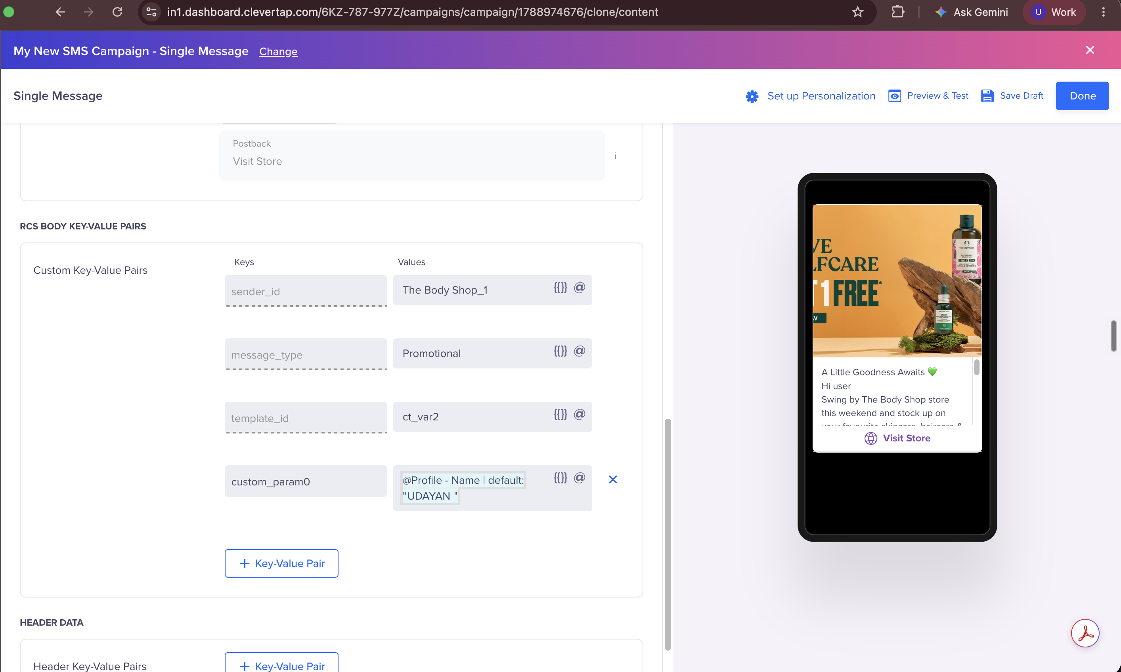Screen dimensions: 1121x672
Task: Click the @ personalization icon for sender_id
Action: click(x=579, y=288)
